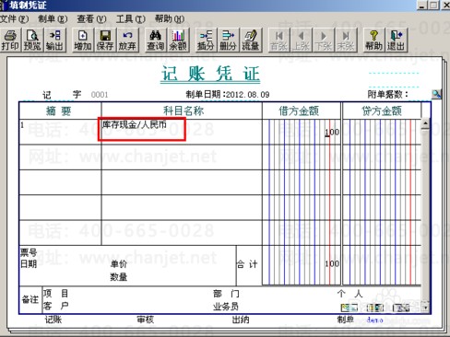Click the first row 摘要 summary cell
This screenshot has width=450, height=337.
click(x=60, y=132)
